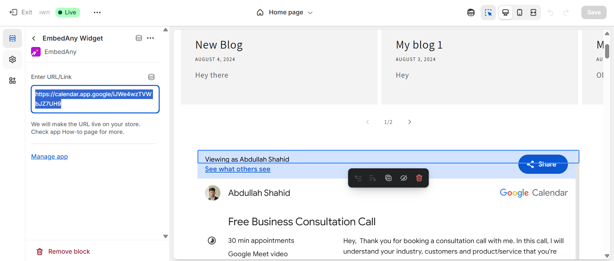Open the theme actions three-dot menu
The height and width of the screenshot is (261, 614).
point(97,12)
